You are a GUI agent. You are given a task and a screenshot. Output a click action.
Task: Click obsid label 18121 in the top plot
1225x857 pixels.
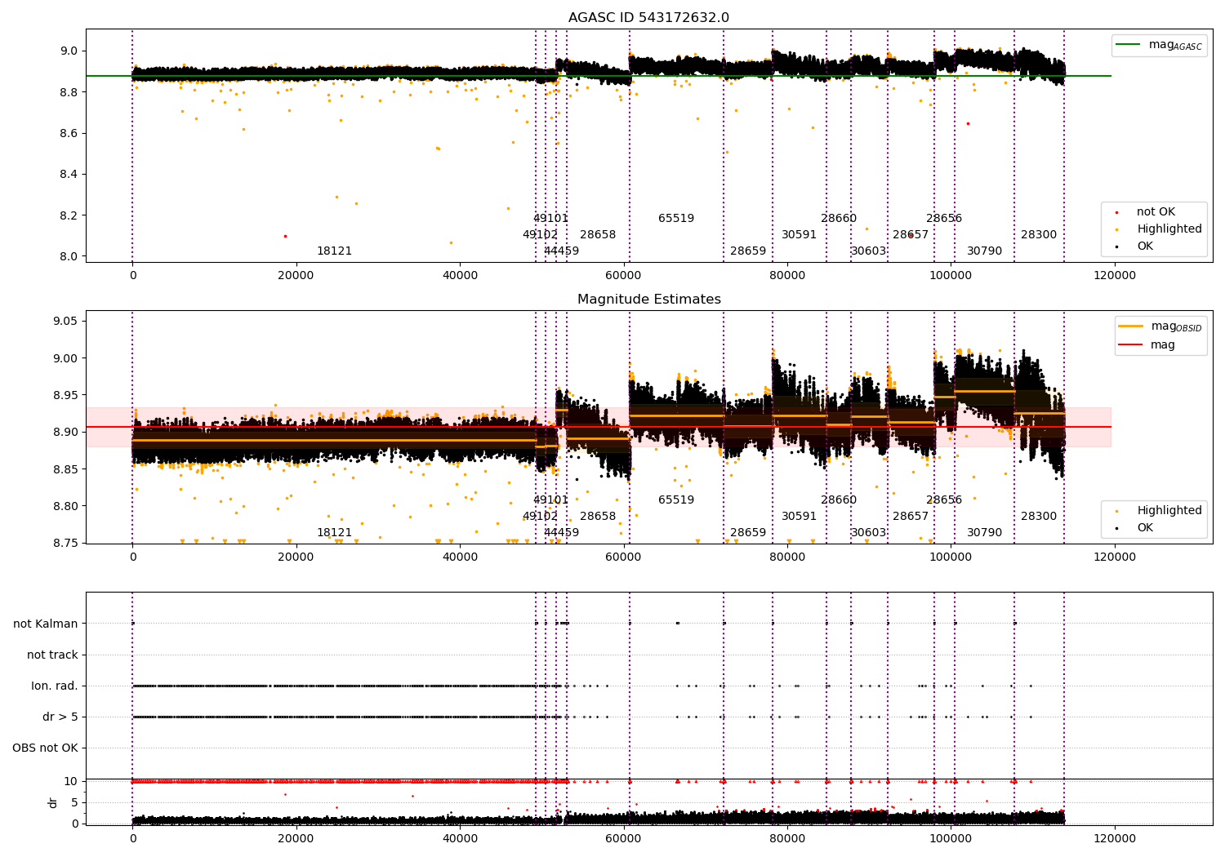pos(334,251)
